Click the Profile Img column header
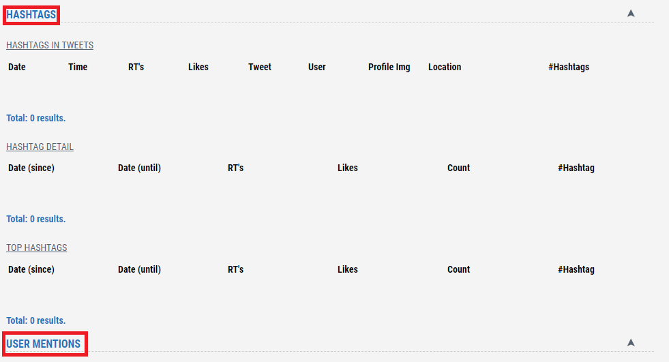Image resolution: width=669 pixels, height=362 pixels. click(389, 67)
